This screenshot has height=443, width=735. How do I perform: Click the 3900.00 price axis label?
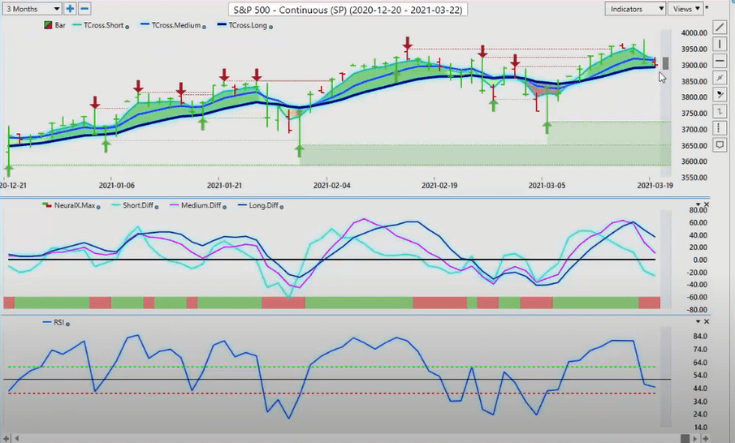click(694, 65)
